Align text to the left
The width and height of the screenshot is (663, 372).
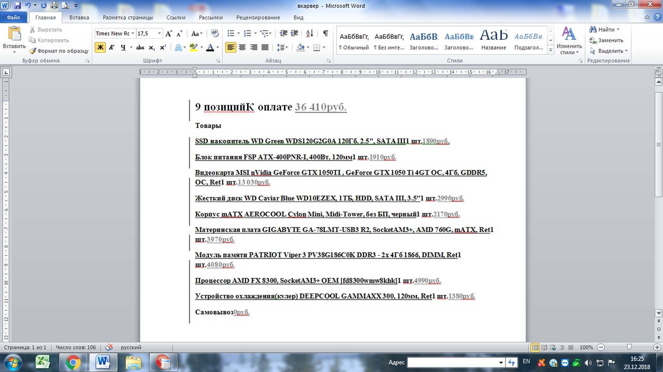point(230,48)
